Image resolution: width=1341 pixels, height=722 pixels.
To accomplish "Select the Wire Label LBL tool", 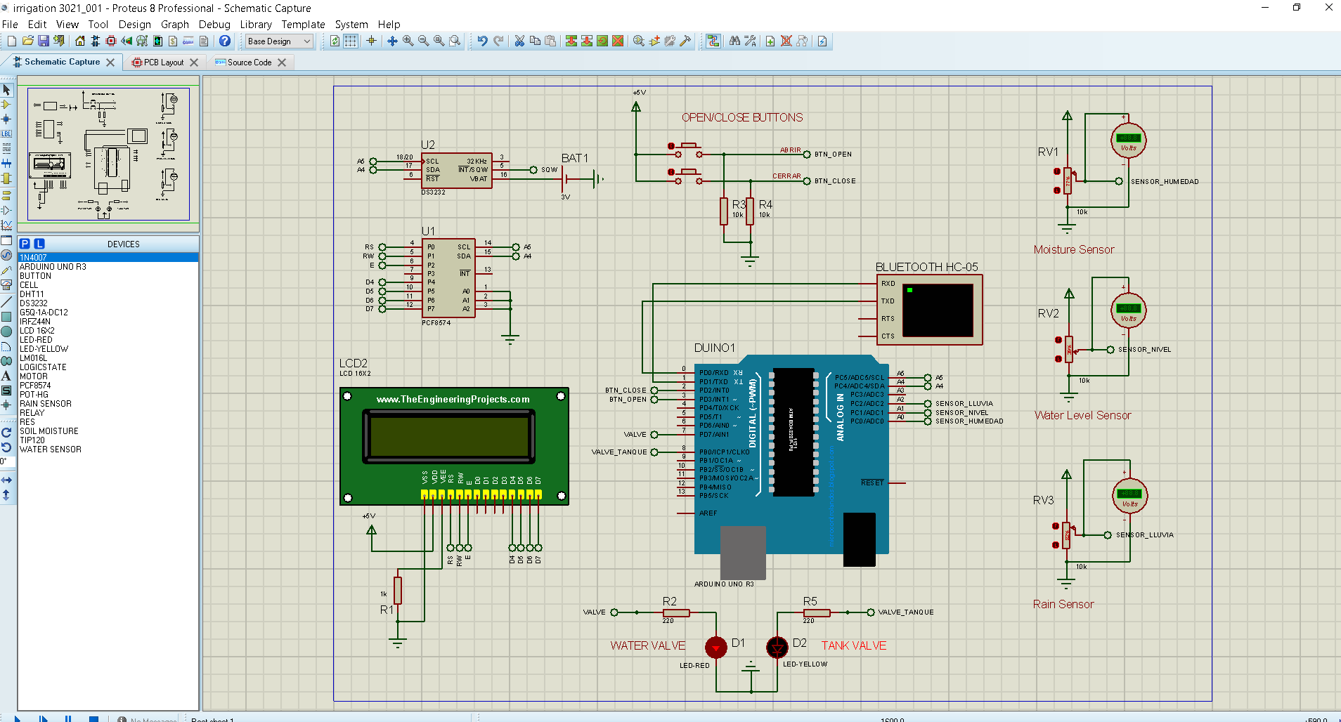I will pos(6,133).
